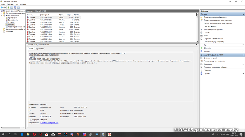Open the volume icon in the system tray

[x=224, y=134]
